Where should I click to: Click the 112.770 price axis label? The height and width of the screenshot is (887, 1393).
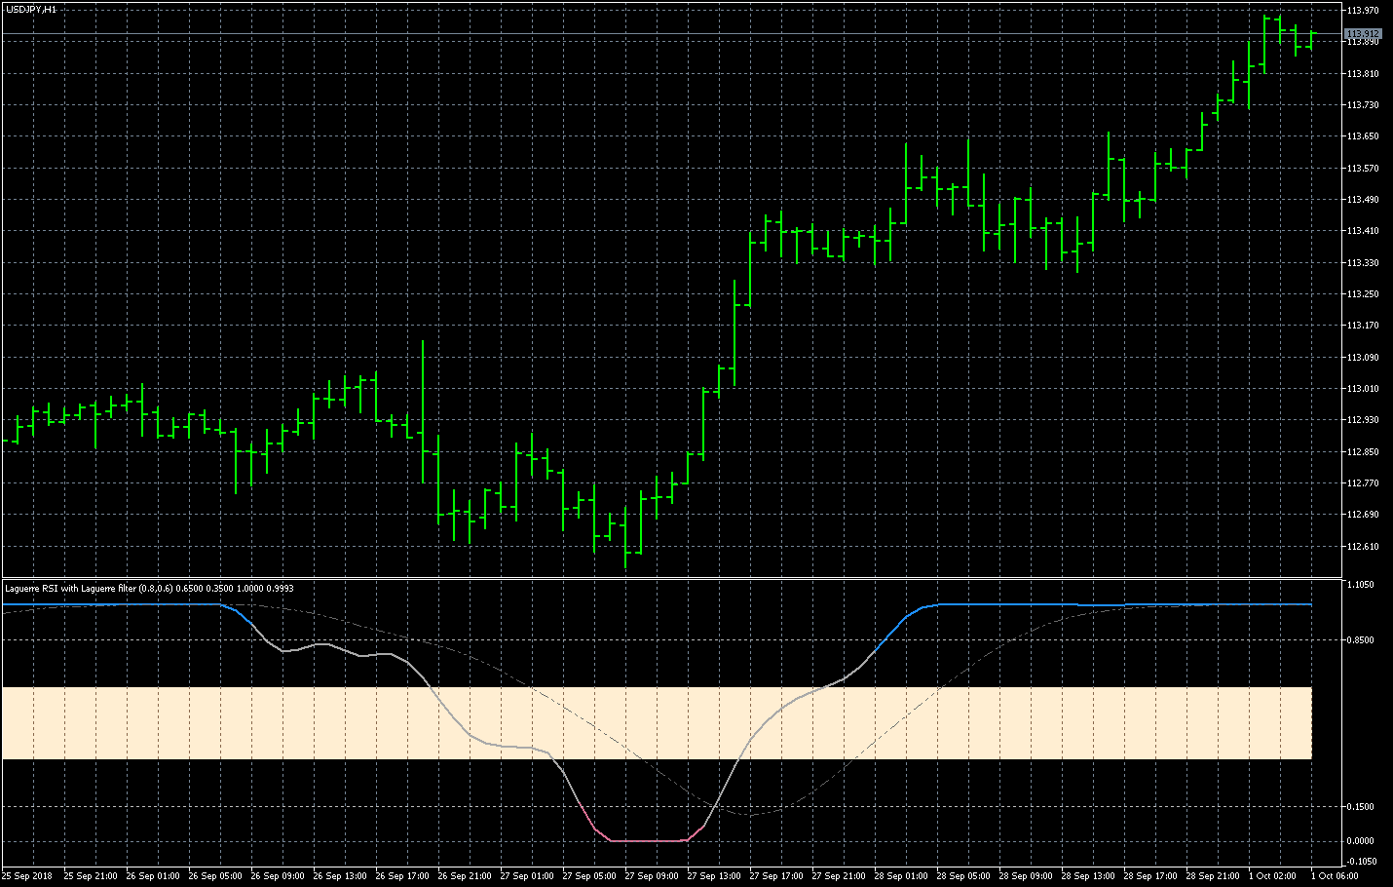tap(1363, 483)
